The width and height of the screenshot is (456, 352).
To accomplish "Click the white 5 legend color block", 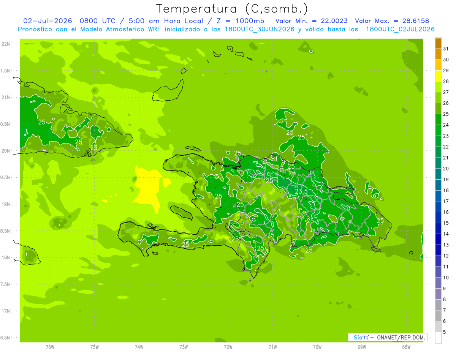I will pyautogui.click(x=438, y=338).
